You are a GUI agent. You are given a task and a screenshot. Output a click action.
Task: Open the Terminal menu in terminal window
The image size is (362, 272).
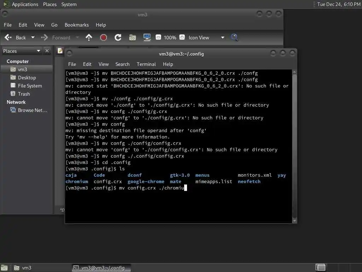click(146, 64)
